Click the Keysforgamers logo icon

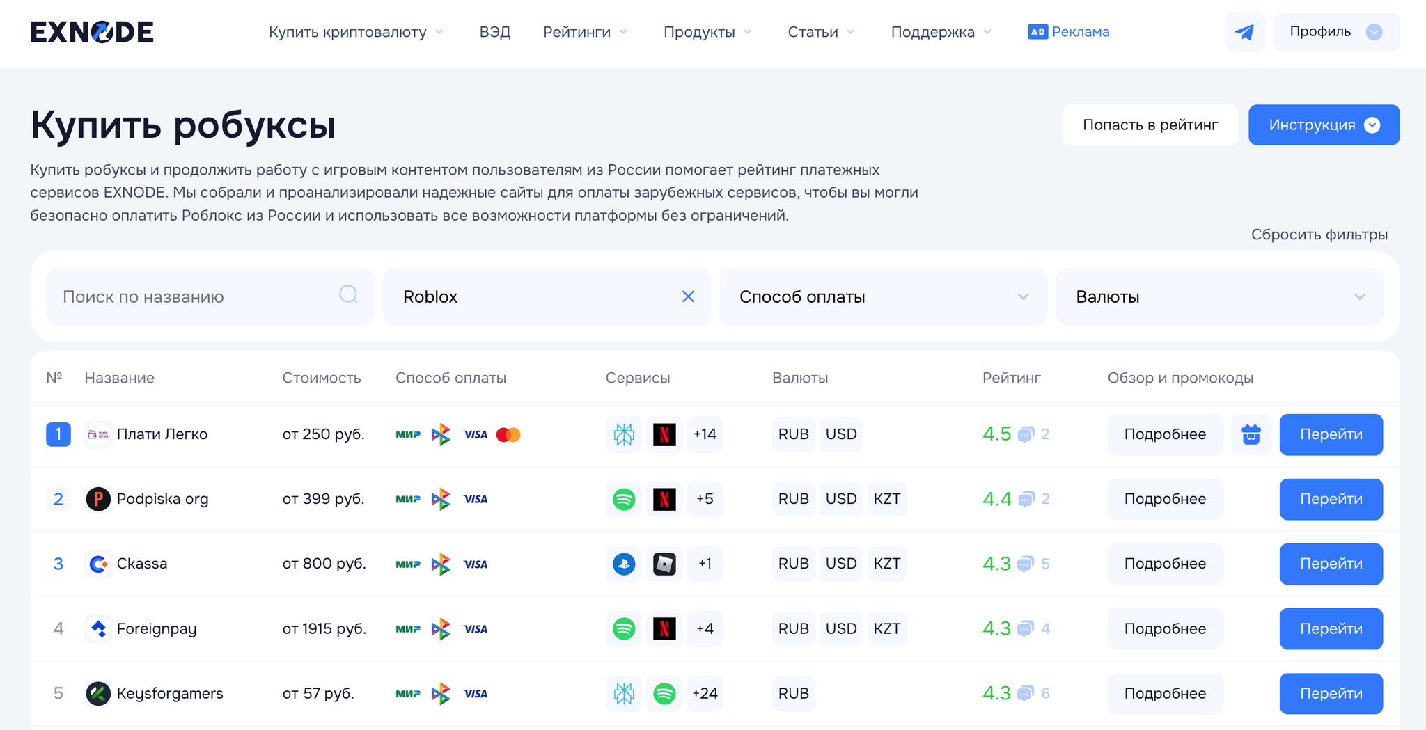pyautogui.click(x=98, y=693)
